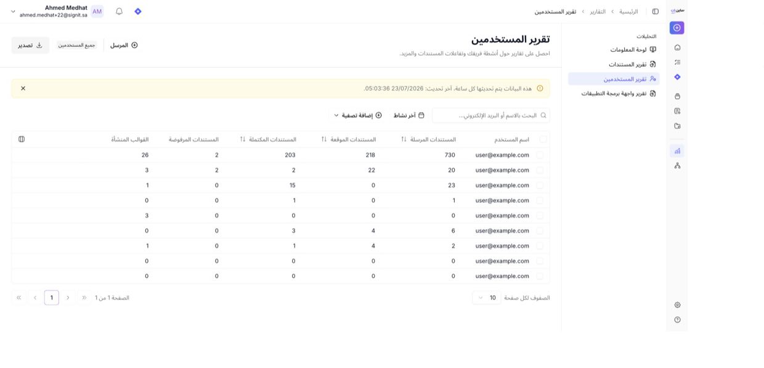This screenshot has height=368, width=764.
Task: Focus the name or email search field
Action: click(x=491, y=115)
